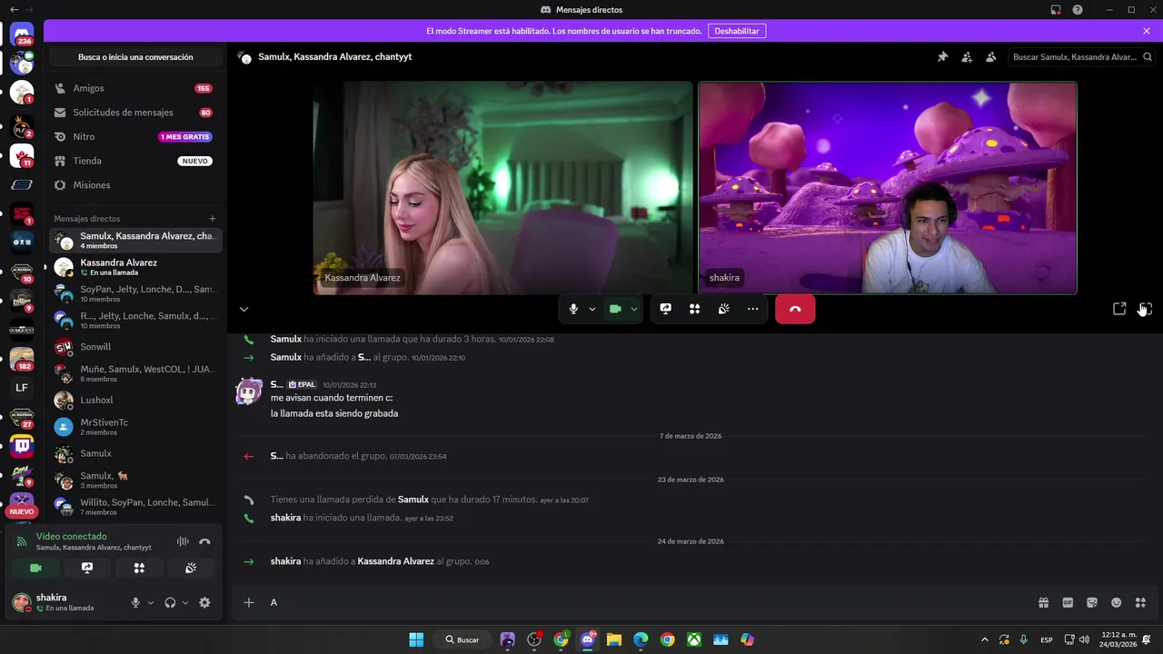This screenshot has width=1163, height=654.
Task: Add friends to the group chat
Action: 967,56
